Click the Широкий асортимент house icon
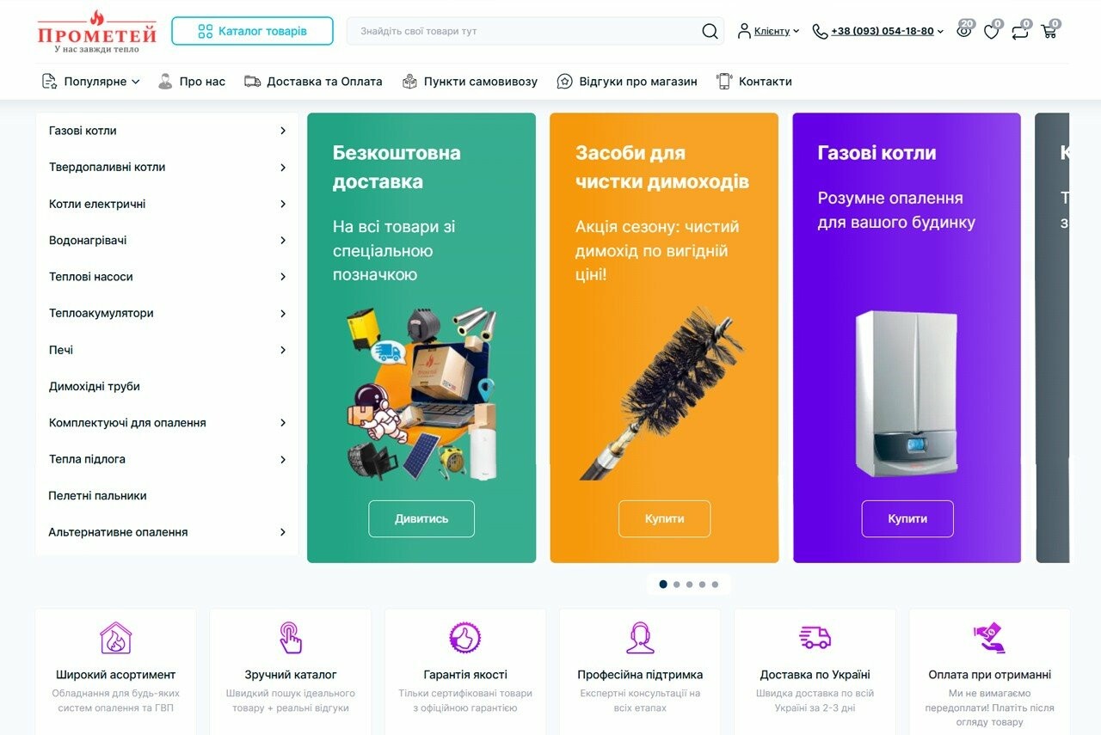 pos(115,638)
